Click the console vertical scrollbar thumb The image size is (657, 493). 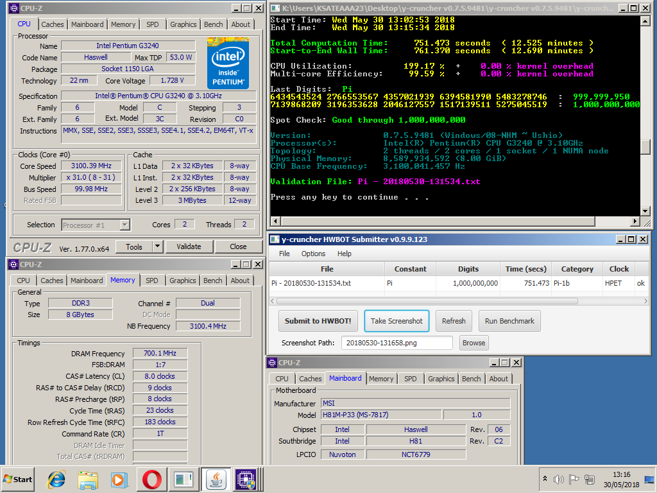click(x=645, y=147)
